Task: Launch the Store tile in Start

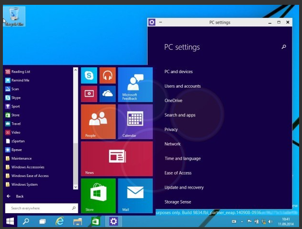Action: click(98, 196)
